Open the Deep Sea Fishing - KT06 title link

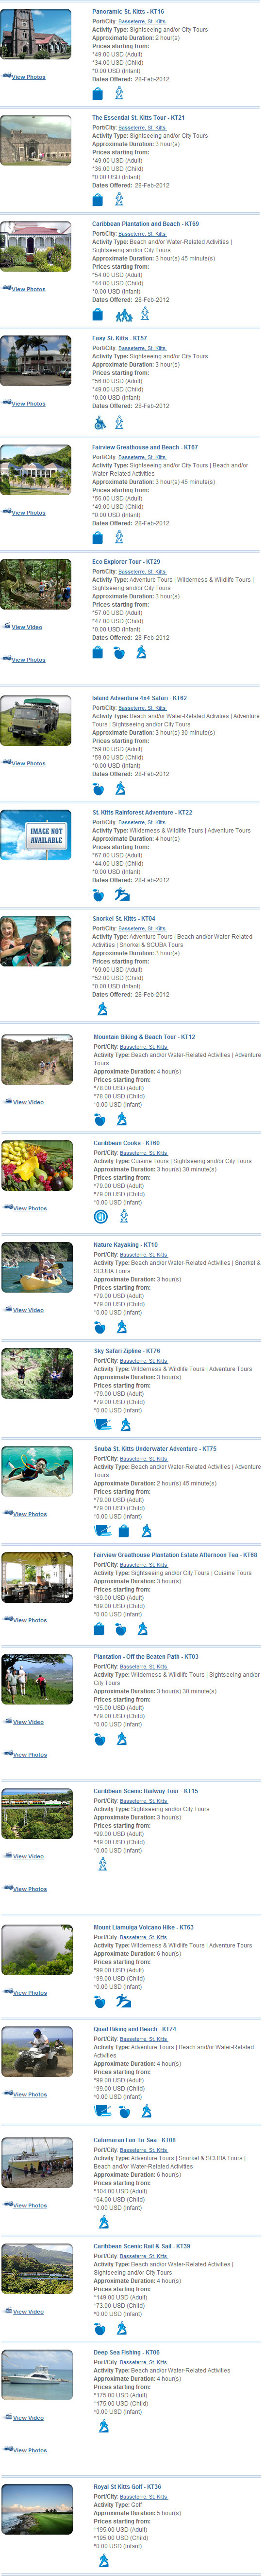pos(127,2353)
